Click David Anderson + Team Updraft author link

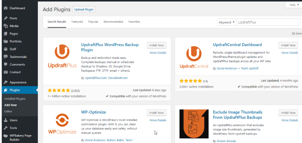[x=238, y=68]
